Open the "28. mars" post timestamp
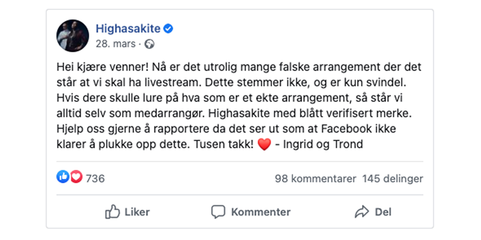Image resolution: width=481 pixels, height=240 pixels. [x=115, y=44]
